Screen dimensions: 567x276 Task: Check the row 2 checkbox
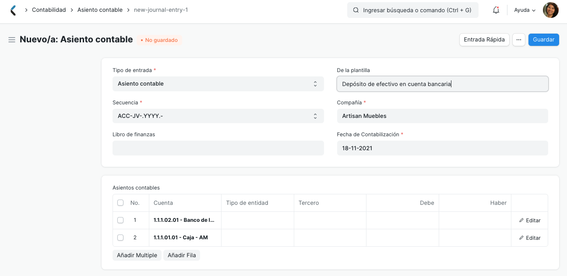(x=120, y=238)
